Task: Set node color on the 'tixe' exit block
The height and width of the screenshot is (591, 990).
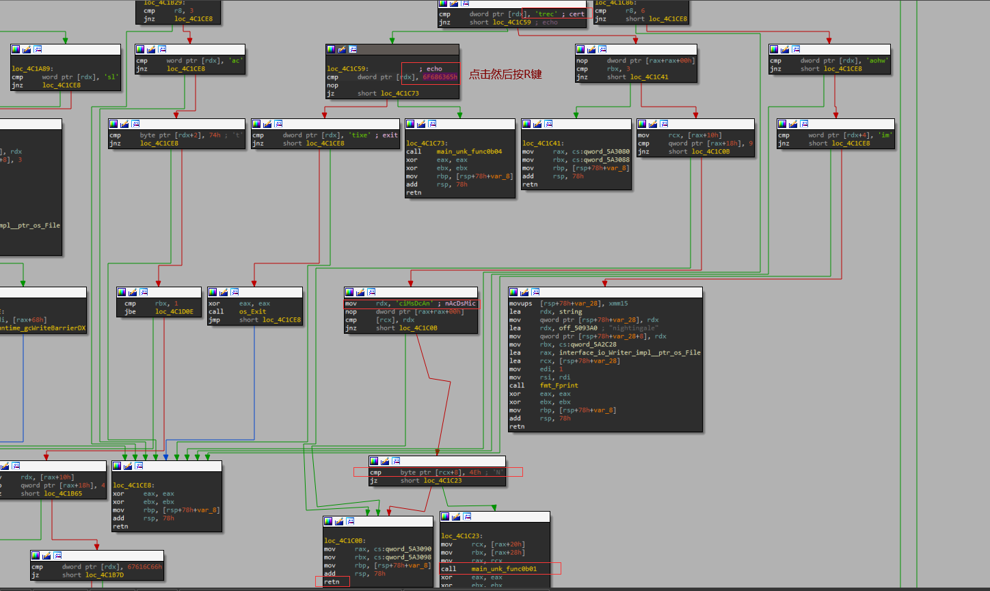Action: point(257,124)
